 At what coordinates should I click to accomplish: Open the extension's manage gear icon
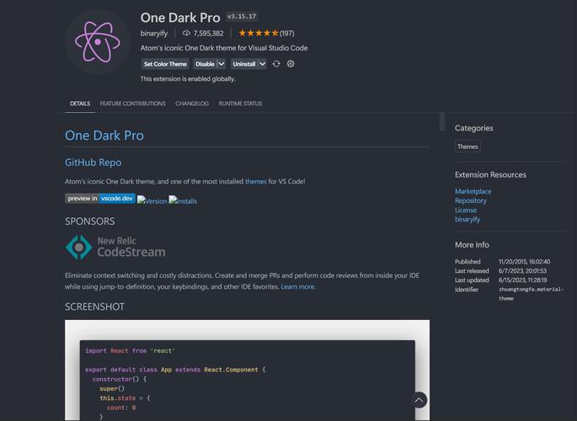[x=291, y=64]
